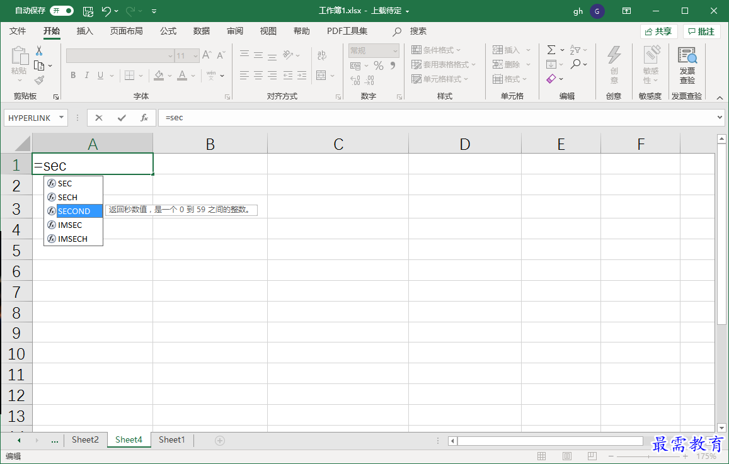This screenshot has width=729, height=464.
Task: Click the Find and Select magnifier icon
Action: coord(575,64)
